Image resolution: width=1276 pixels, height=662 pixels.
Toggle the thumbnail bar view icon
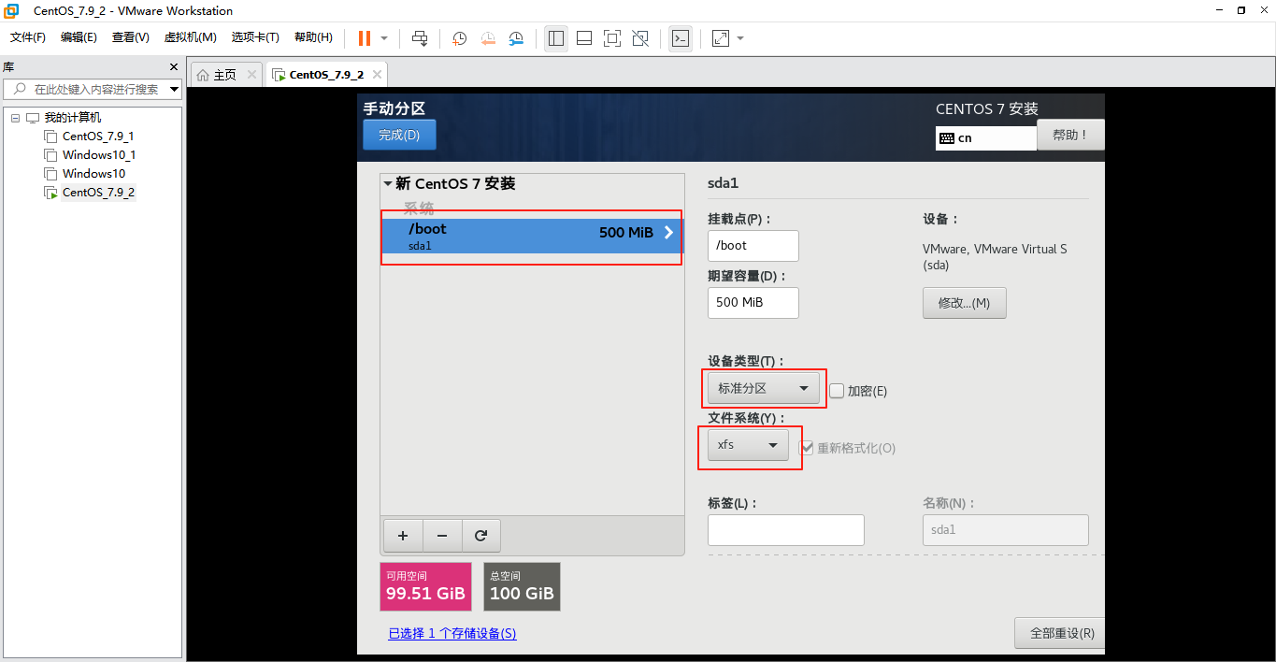(584, 38)
